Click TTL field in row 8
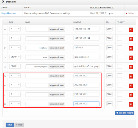Viewport: 138px width, 128px height. tap(109, 104)
